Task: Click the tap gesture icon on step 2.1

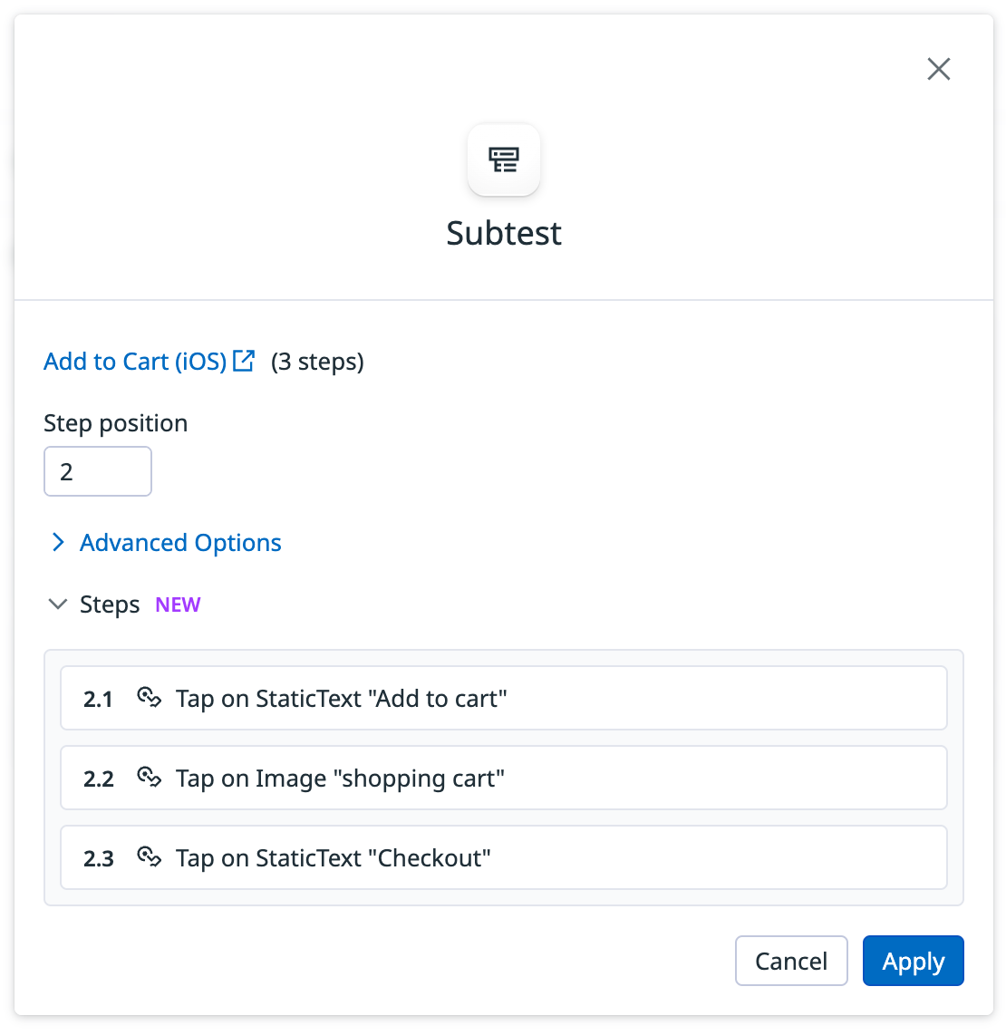Action: 149,698
